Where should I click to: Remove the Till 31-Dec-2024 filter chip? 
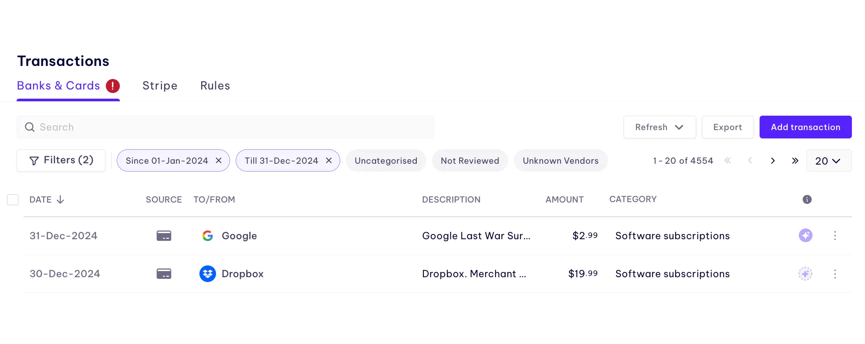[329, 161]
